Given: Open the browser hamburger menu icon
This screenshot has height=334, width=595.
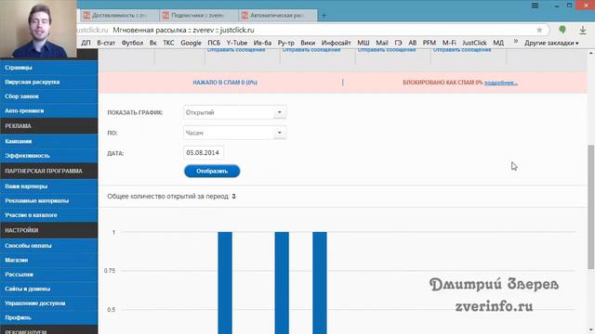Looking at the screenshot, I should [535, 6].
